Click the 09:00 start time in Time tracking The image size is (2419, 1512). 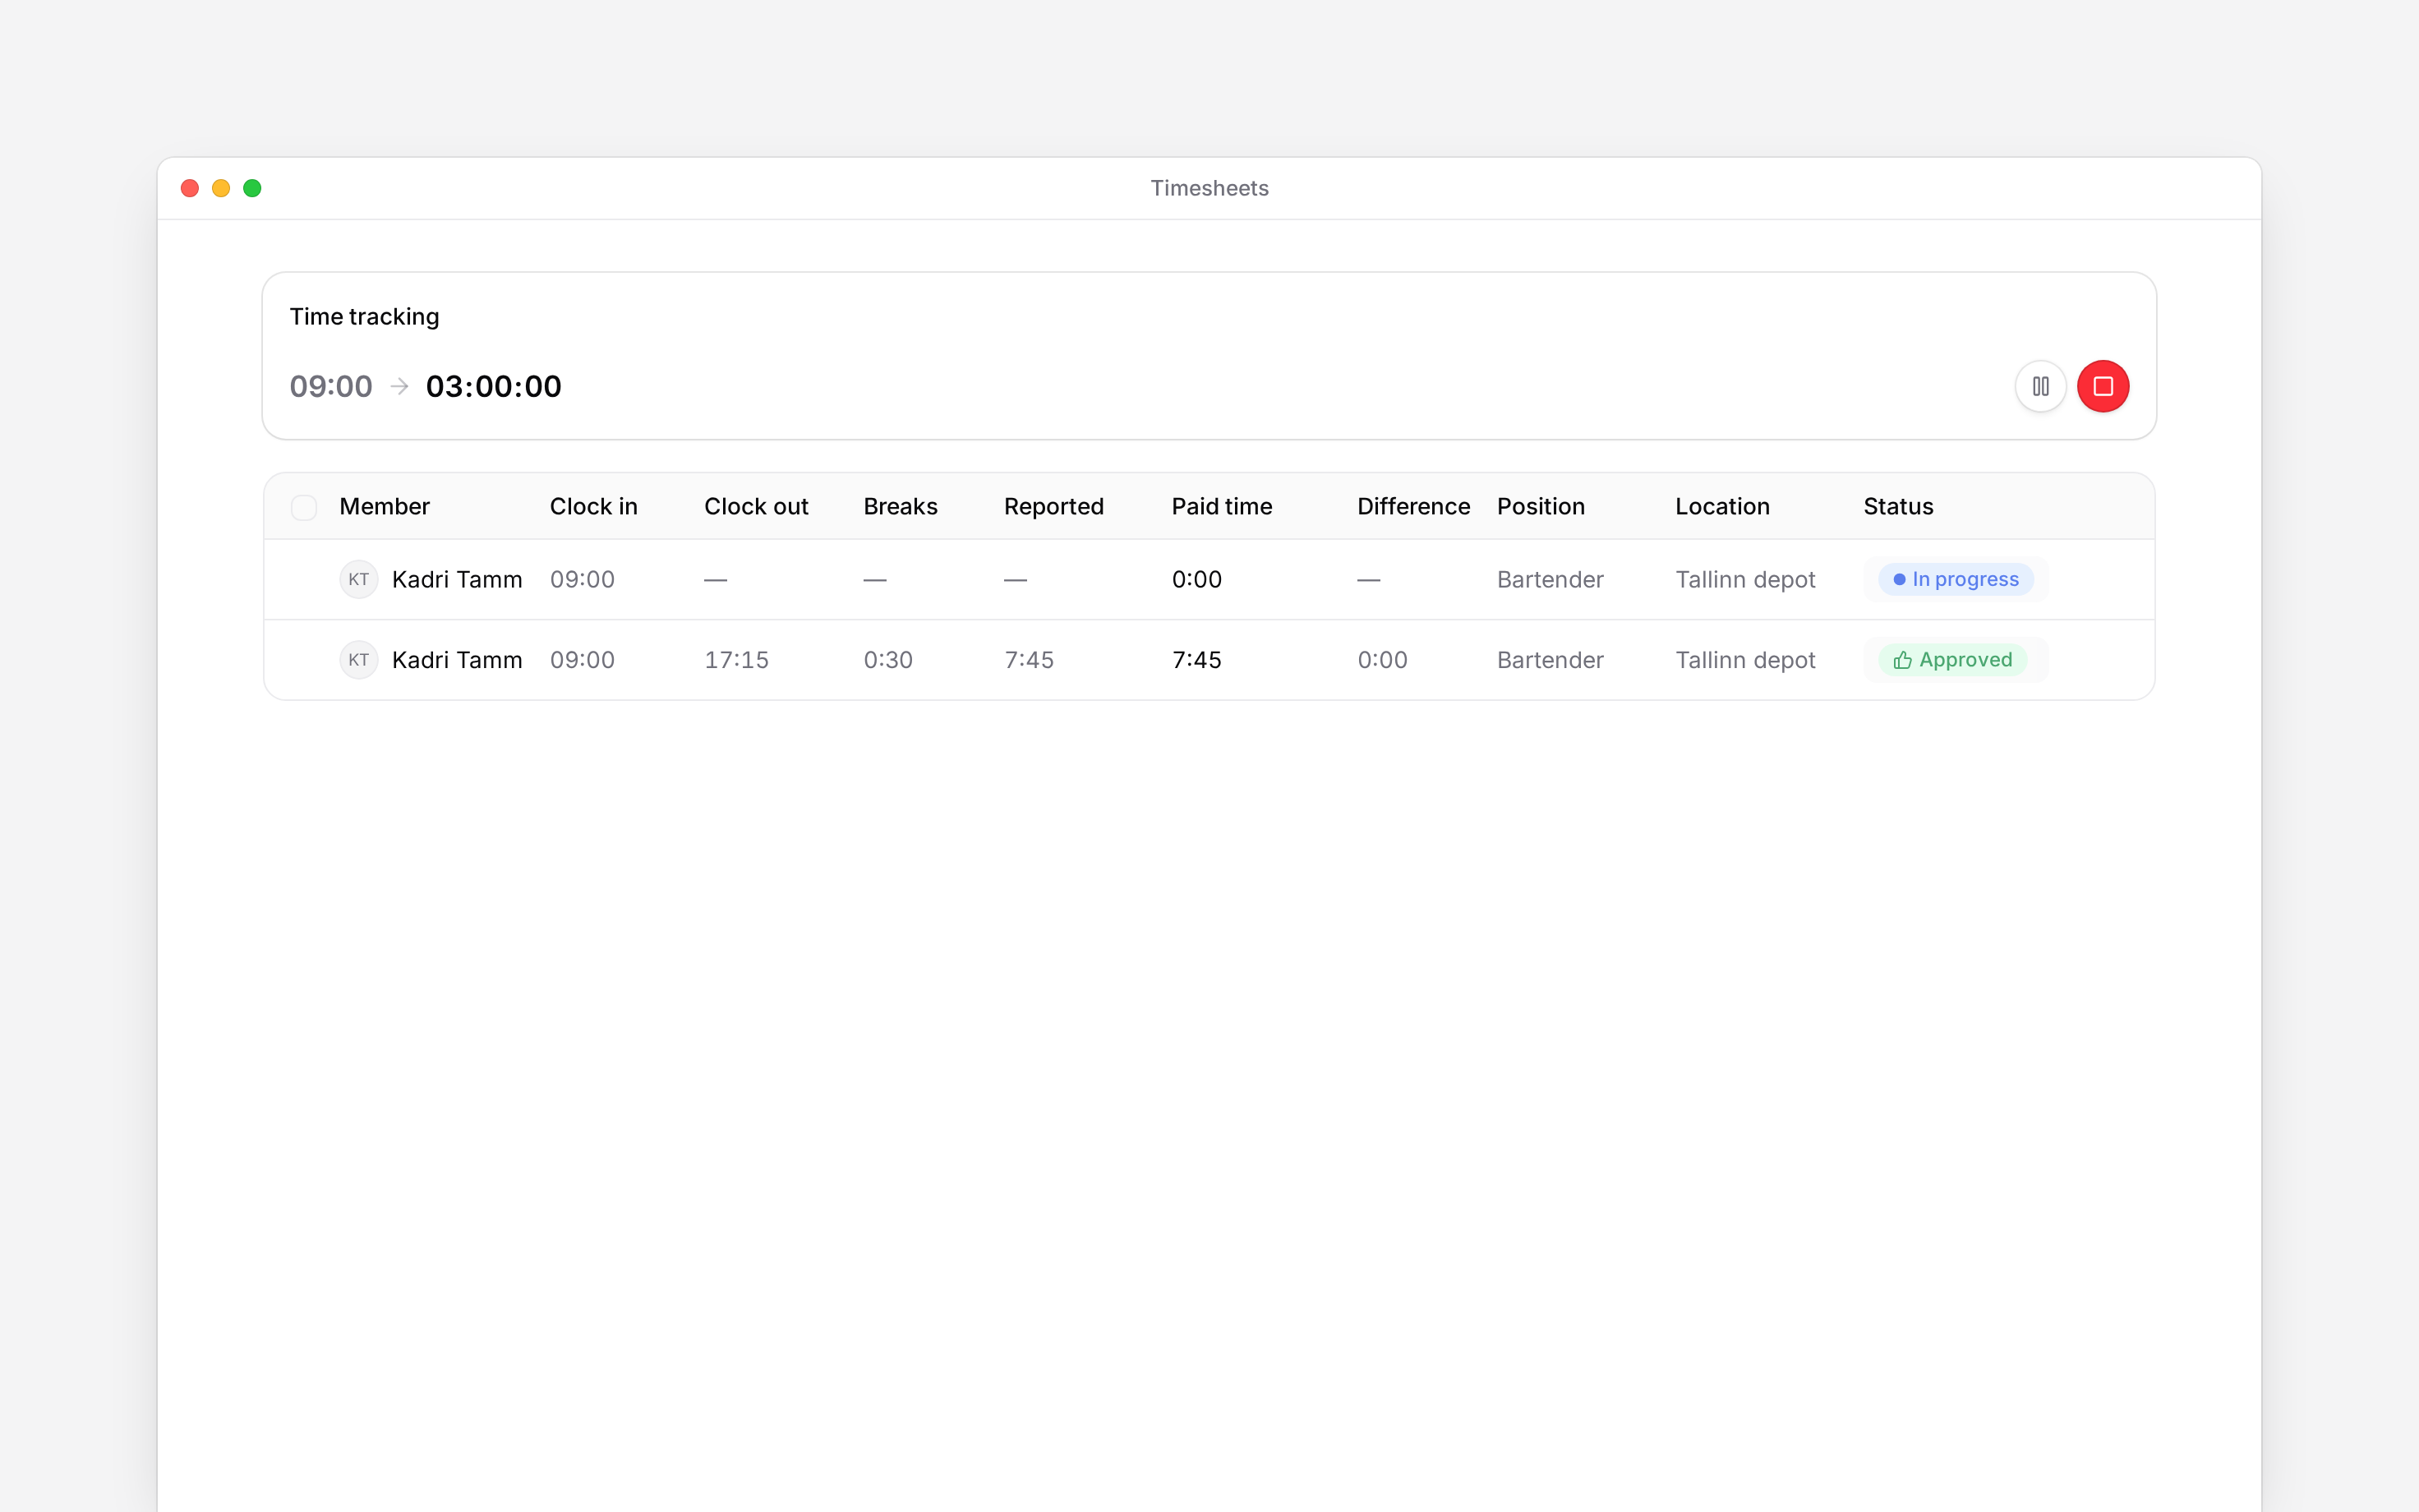[331, 386]
